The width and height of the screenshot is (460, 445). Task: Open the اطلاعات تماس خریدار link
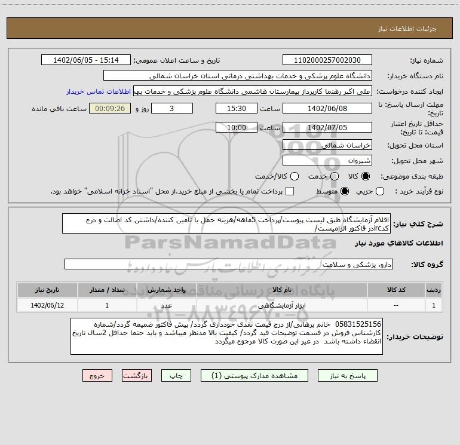(99, 91)
